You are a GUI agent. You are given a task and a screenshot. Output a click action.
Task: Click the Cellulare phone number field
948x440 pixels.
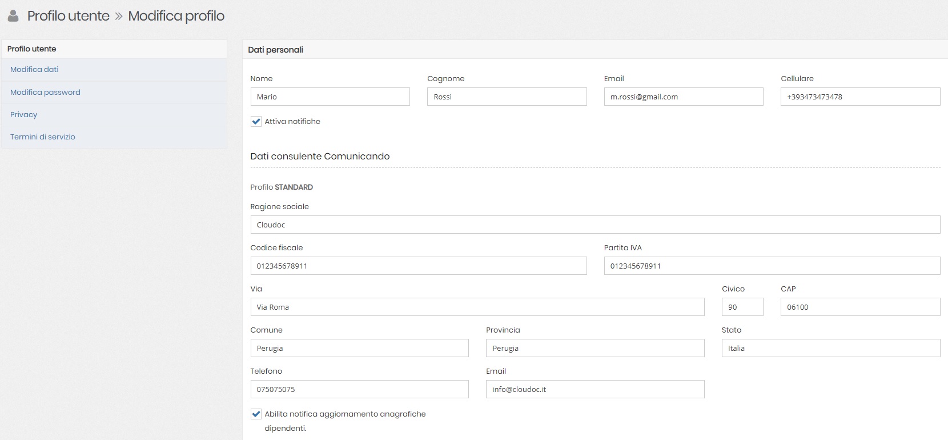[860, 97]
